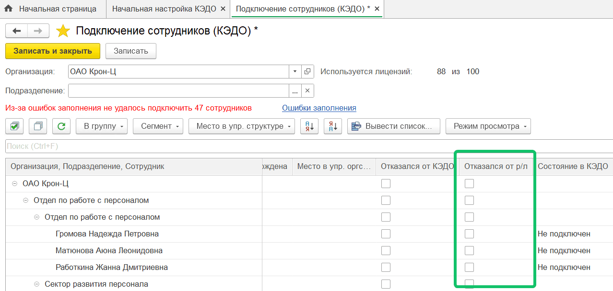Click into the Подразделение input field
613x291 pixels.
pyautogui.click(x=178, y=90)
